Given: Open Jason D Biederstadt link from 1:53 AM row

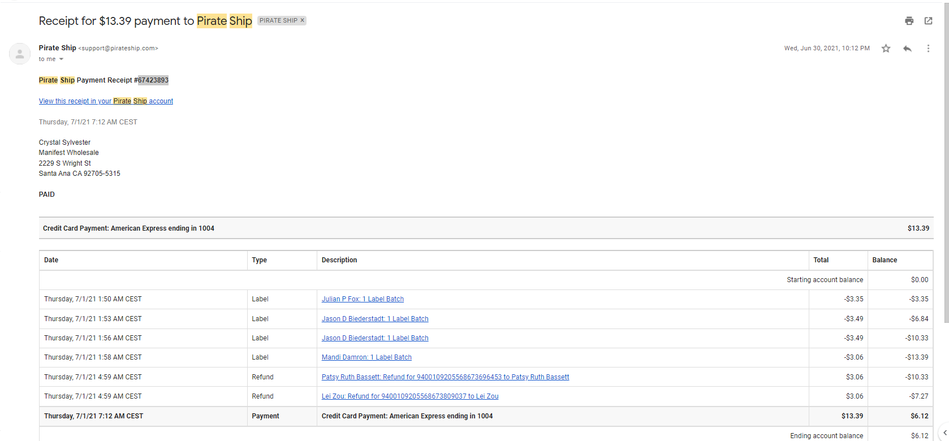Looking at the screenshot, I should (375, 319).
